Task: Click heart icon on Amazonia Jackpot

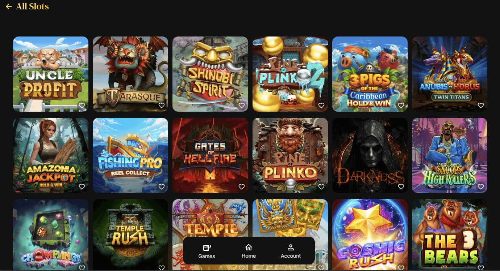Action: pos(82,187)
